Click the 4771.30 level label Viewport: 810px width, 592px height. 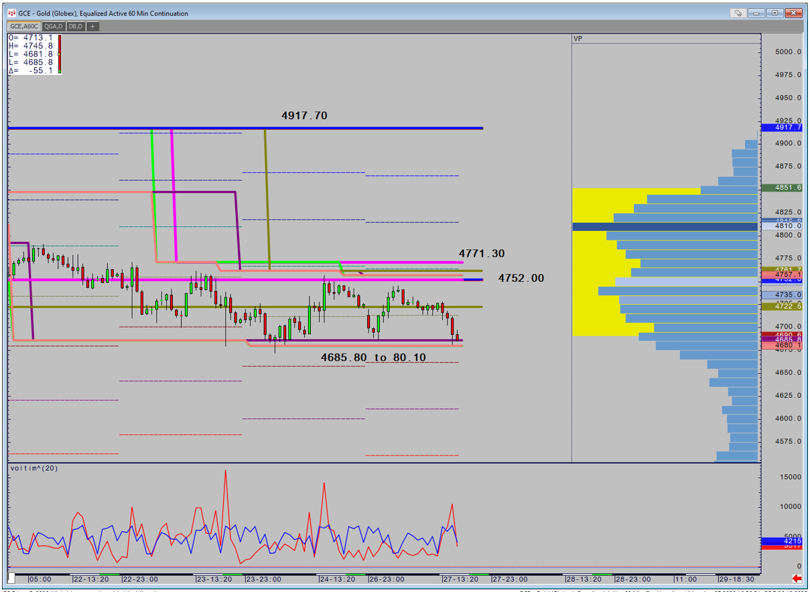click(x=481, y=254)
